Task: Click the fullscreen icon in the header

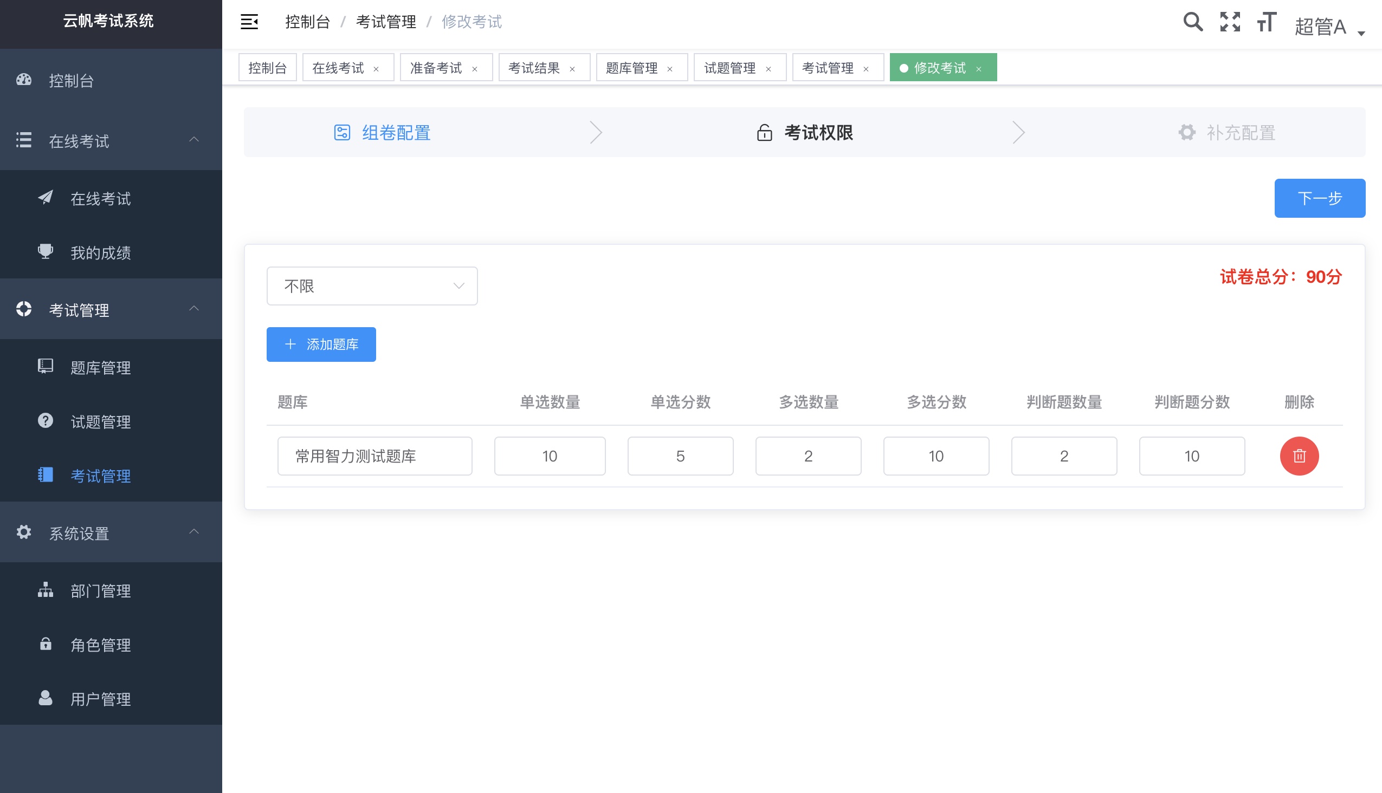Action: 1230,22
